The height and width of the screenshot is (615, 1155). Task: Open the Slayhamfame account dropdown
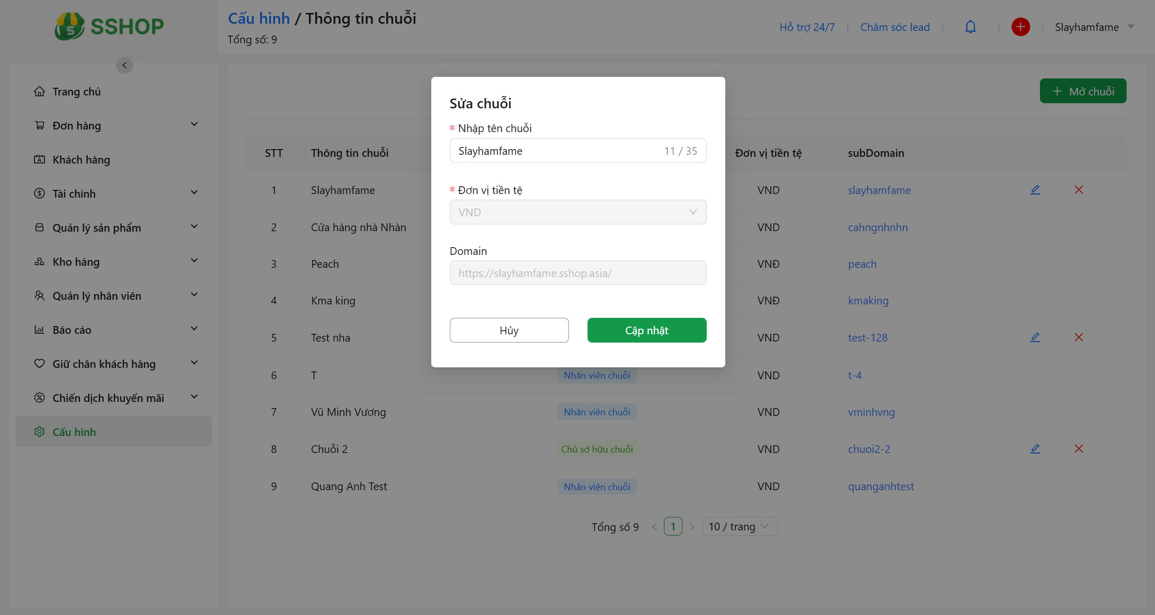click(x=1095, y=27)
